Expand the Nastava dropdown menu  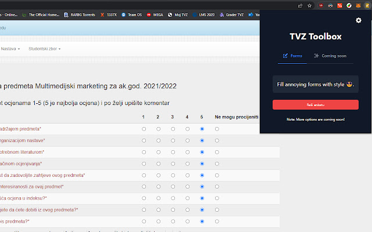click(x=10, y=49)
